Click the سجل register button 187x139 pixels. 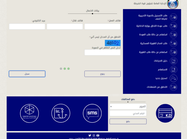(x=27, y=74)
